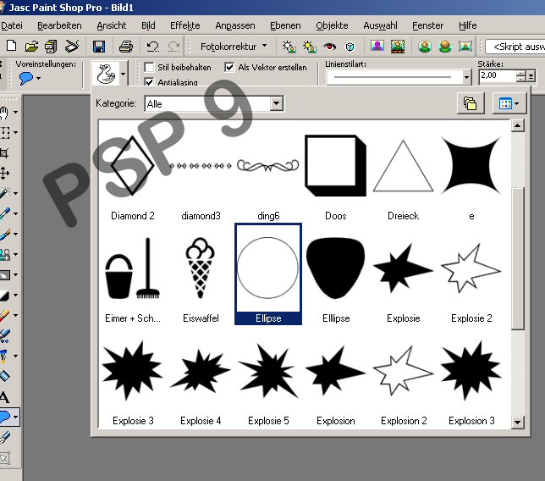Open the Hilfe menu
545x481 pixels.
click(467, 25)
